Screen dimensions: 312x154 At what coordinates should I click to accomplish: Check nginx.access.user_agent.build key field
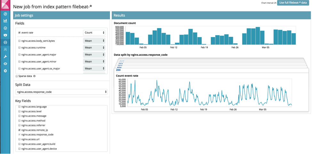(x=19, y=144)
